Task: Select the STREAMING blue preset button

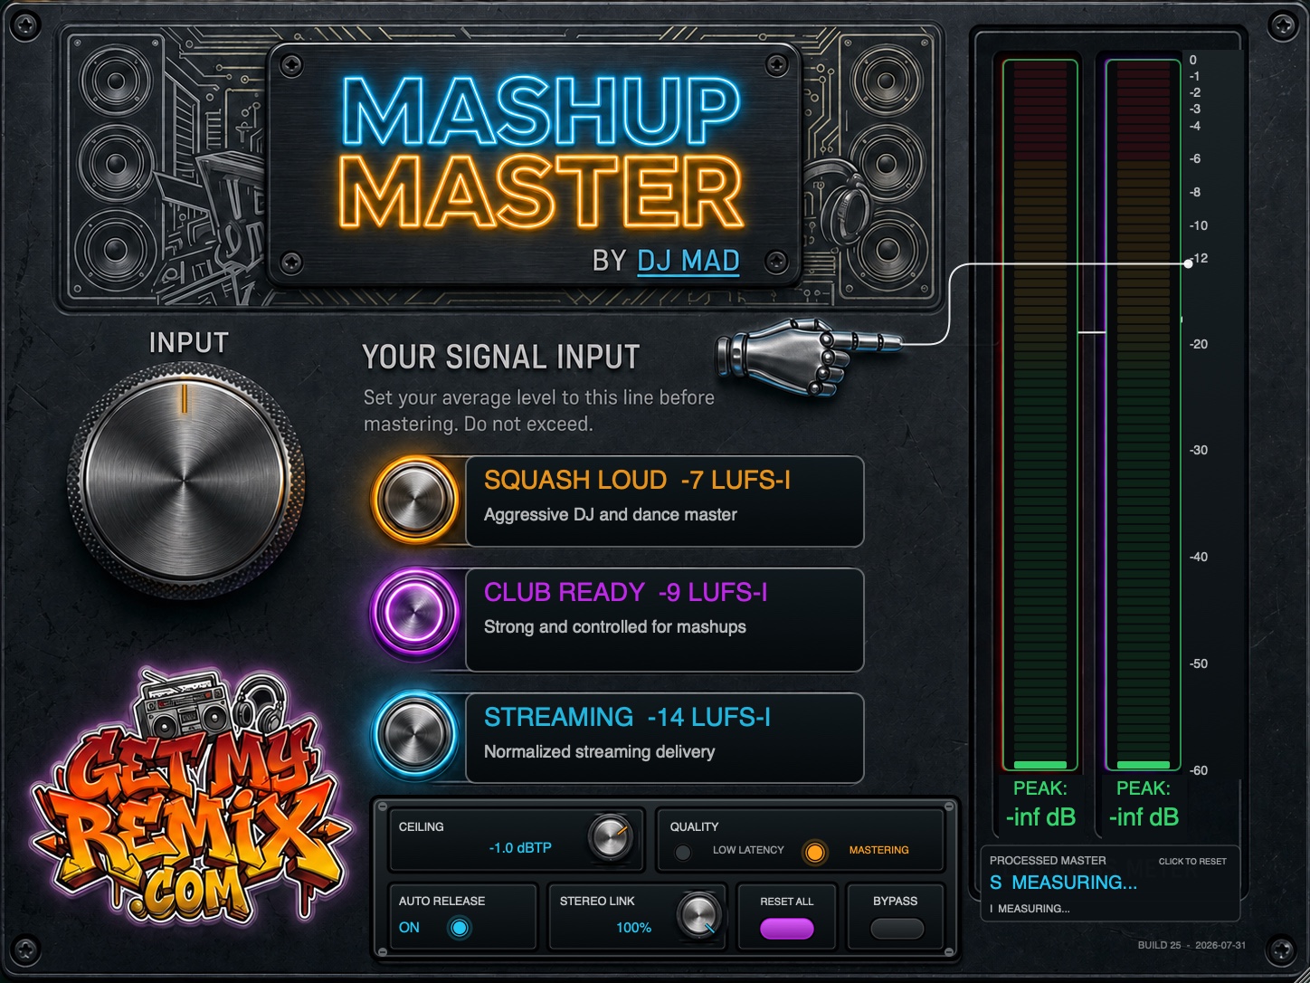Action: click(x=415, y=735)
